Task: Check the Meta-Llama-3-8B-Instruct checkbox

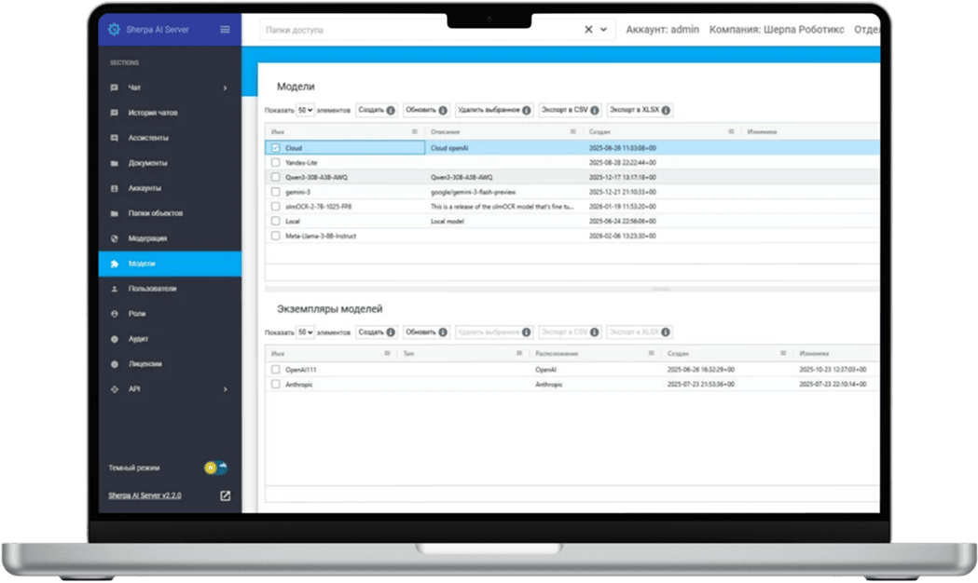Action: click(276, 236)
